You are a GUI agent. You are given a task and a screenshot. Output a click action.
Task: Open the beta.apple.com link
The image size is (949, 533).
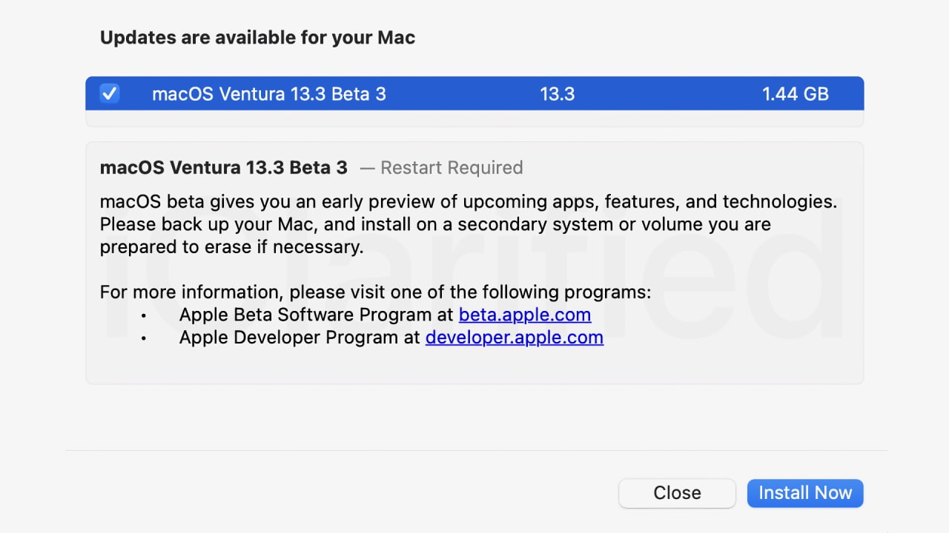tap(525, 315)
